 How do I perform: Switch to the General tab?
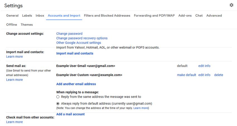pyautogui.click(x=12, y=16)
